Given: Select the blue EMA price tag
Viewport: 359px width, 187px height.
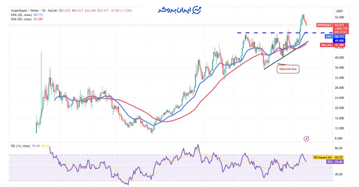Looking at the screenshot, I should click(x=329, y=37).
